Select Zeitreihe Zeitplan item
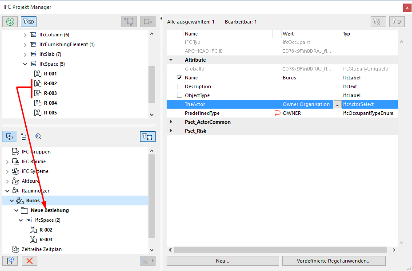Viewport: 412px width, 271px height. pyautogui.click(x=41, y=249)
